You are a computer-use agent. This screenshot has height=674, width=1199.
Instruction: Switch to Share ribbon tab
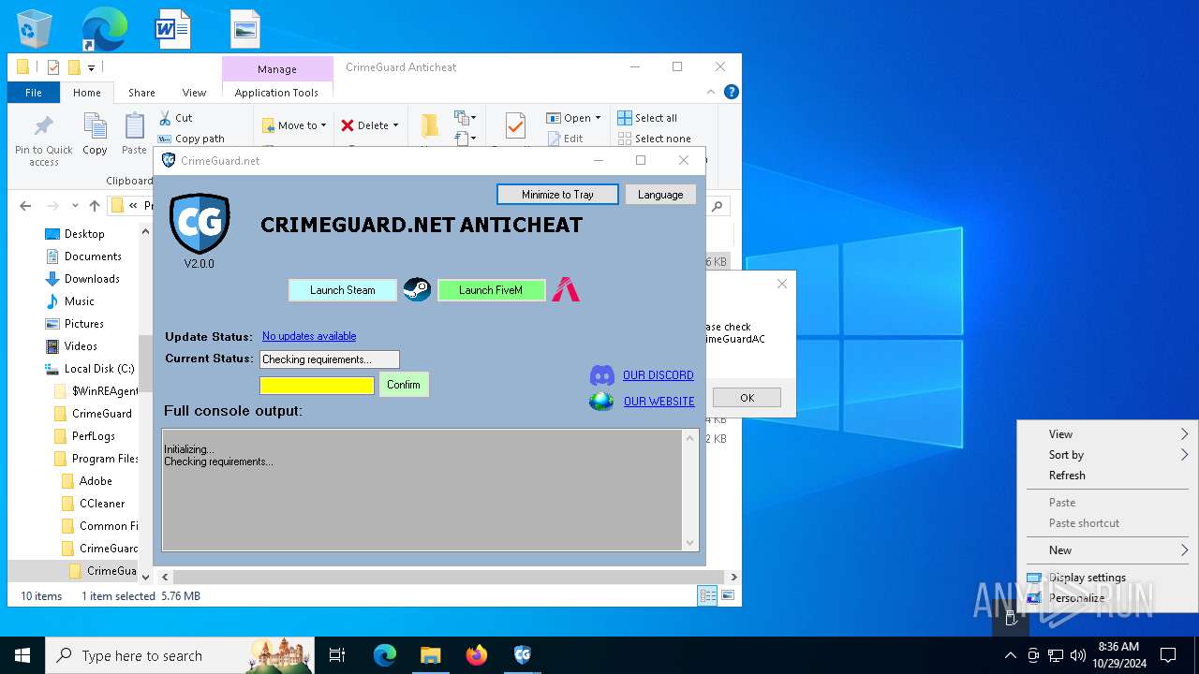point(141,93)
